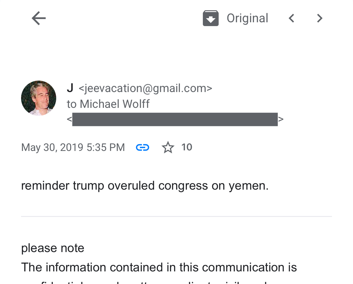This screenshot has width=353, height=284.
Task: Click the May 30, 2019 5:35 PM timestamp
Action: 73,147
